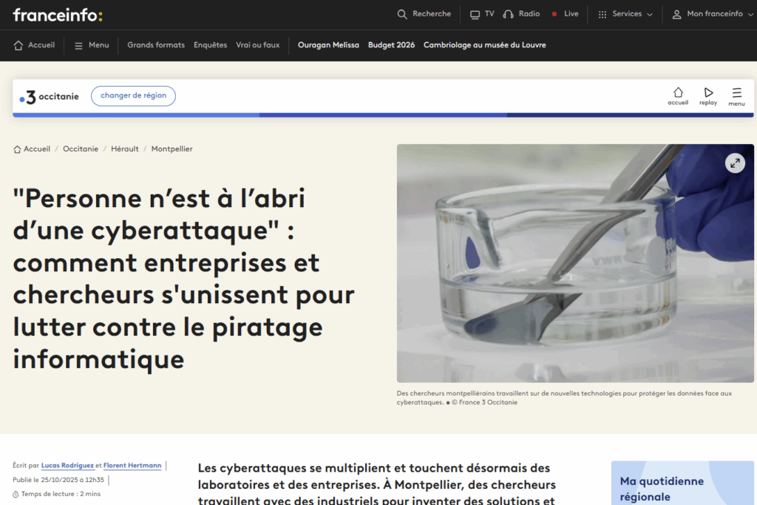Click the Radio headphones icon
Image resolution: width=757 pixels, height=505 pixels.
(509, 14)
